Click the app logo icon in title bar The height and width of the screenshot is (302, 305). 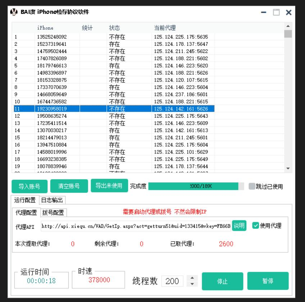14,12
